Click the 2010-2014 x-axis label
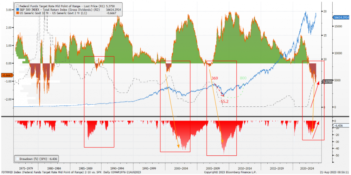351x175 pixels. pos(245,169)
